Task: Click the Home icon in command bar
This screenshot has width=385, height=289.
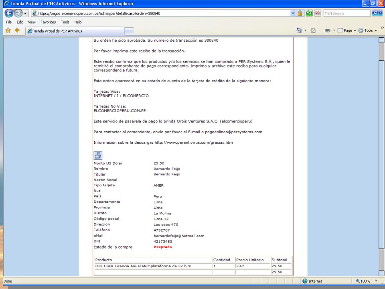Action: 299,30
